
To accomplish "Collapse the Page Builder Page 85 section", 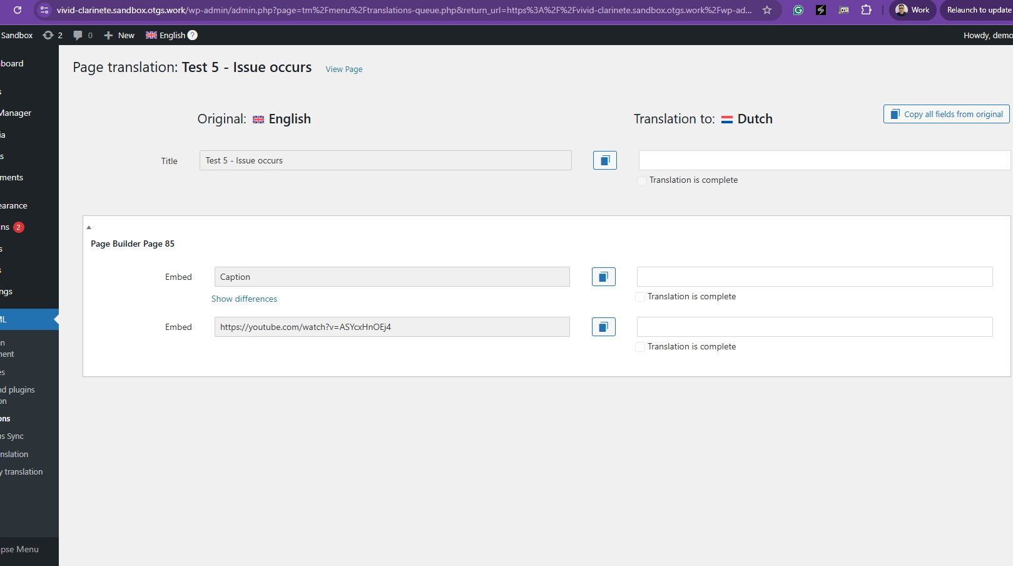I will pos(89,227).
